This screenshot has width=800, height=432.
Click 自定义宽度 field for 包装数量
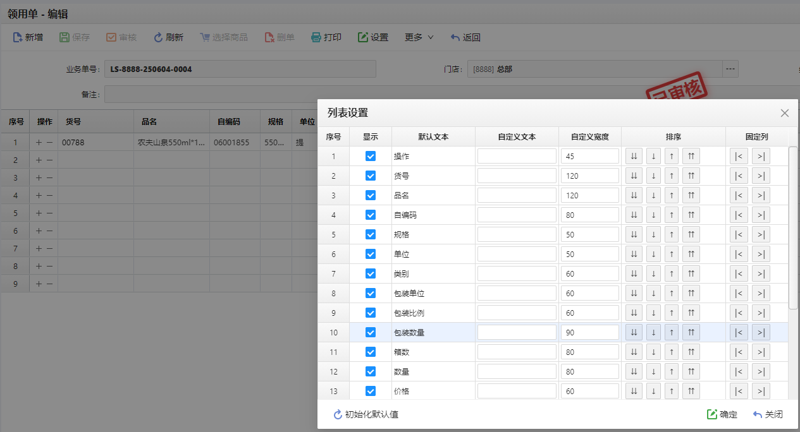pyautogui.click(x=589, y=332)
